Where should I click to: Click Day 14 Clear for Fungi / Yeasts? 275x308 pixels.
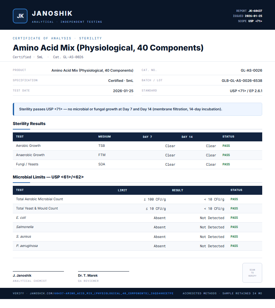tap(211, 164)
